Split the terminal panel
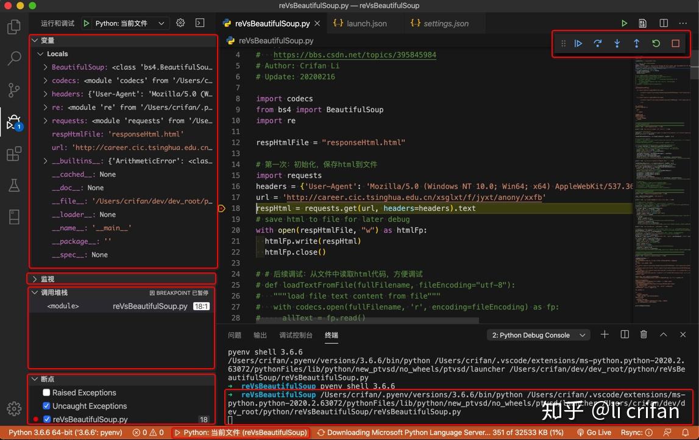 pos(625,335)
